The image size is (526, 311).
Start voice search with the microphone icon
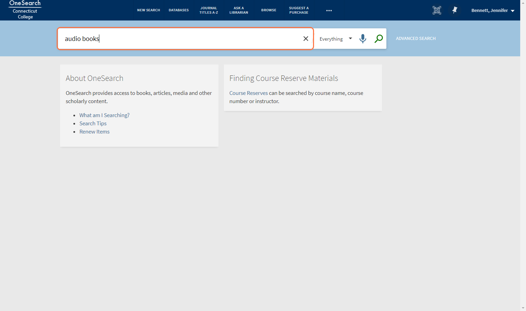(363, 39)
